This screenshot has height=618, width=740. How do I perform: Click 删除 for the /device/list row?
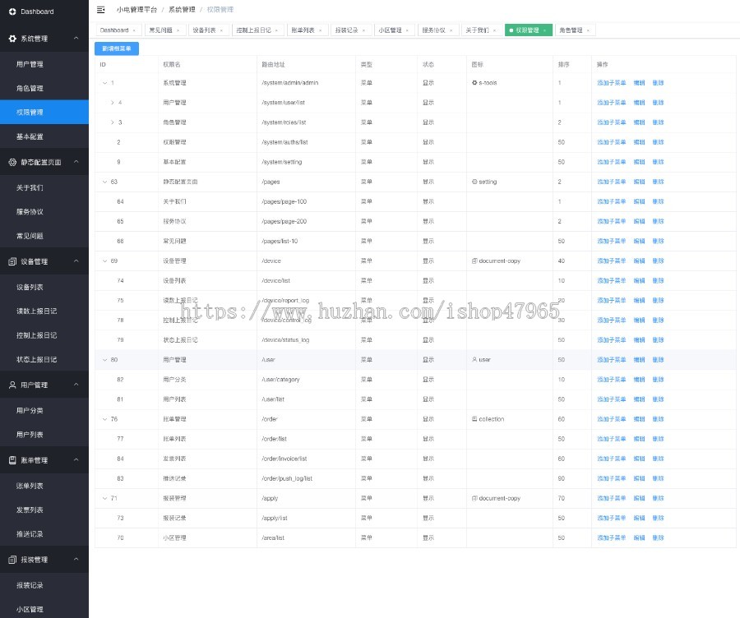click(658, 281)
